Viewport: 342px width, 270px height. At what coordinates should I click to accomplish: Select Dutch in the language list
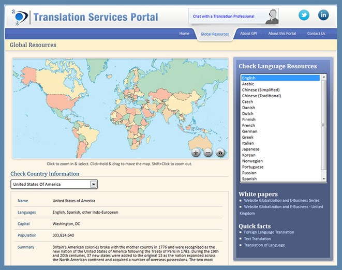[x=280, y=113]
